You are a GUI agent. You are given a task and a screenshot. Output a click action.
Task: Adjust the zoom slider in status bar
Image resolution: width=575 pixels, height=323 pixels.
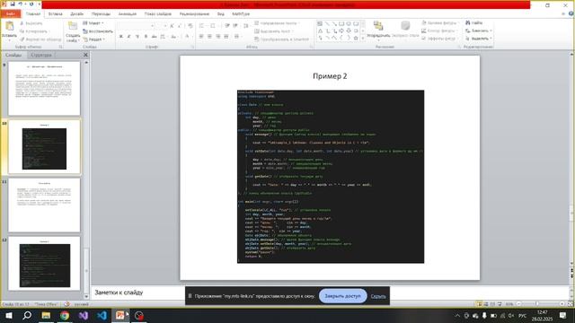(x=537, y=304)
